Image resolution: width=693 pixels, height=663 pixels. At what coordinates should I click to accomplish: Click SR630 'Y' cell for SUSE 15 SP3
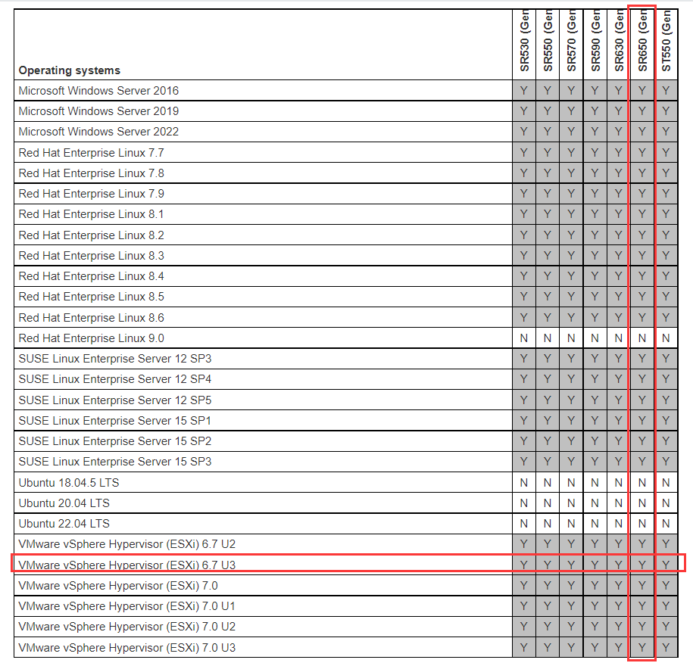(619, 462)
